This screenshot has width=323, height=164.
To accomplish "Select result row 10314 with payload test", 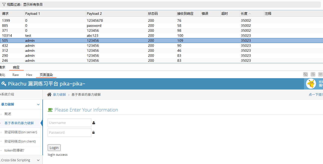I will pos(161,35).
